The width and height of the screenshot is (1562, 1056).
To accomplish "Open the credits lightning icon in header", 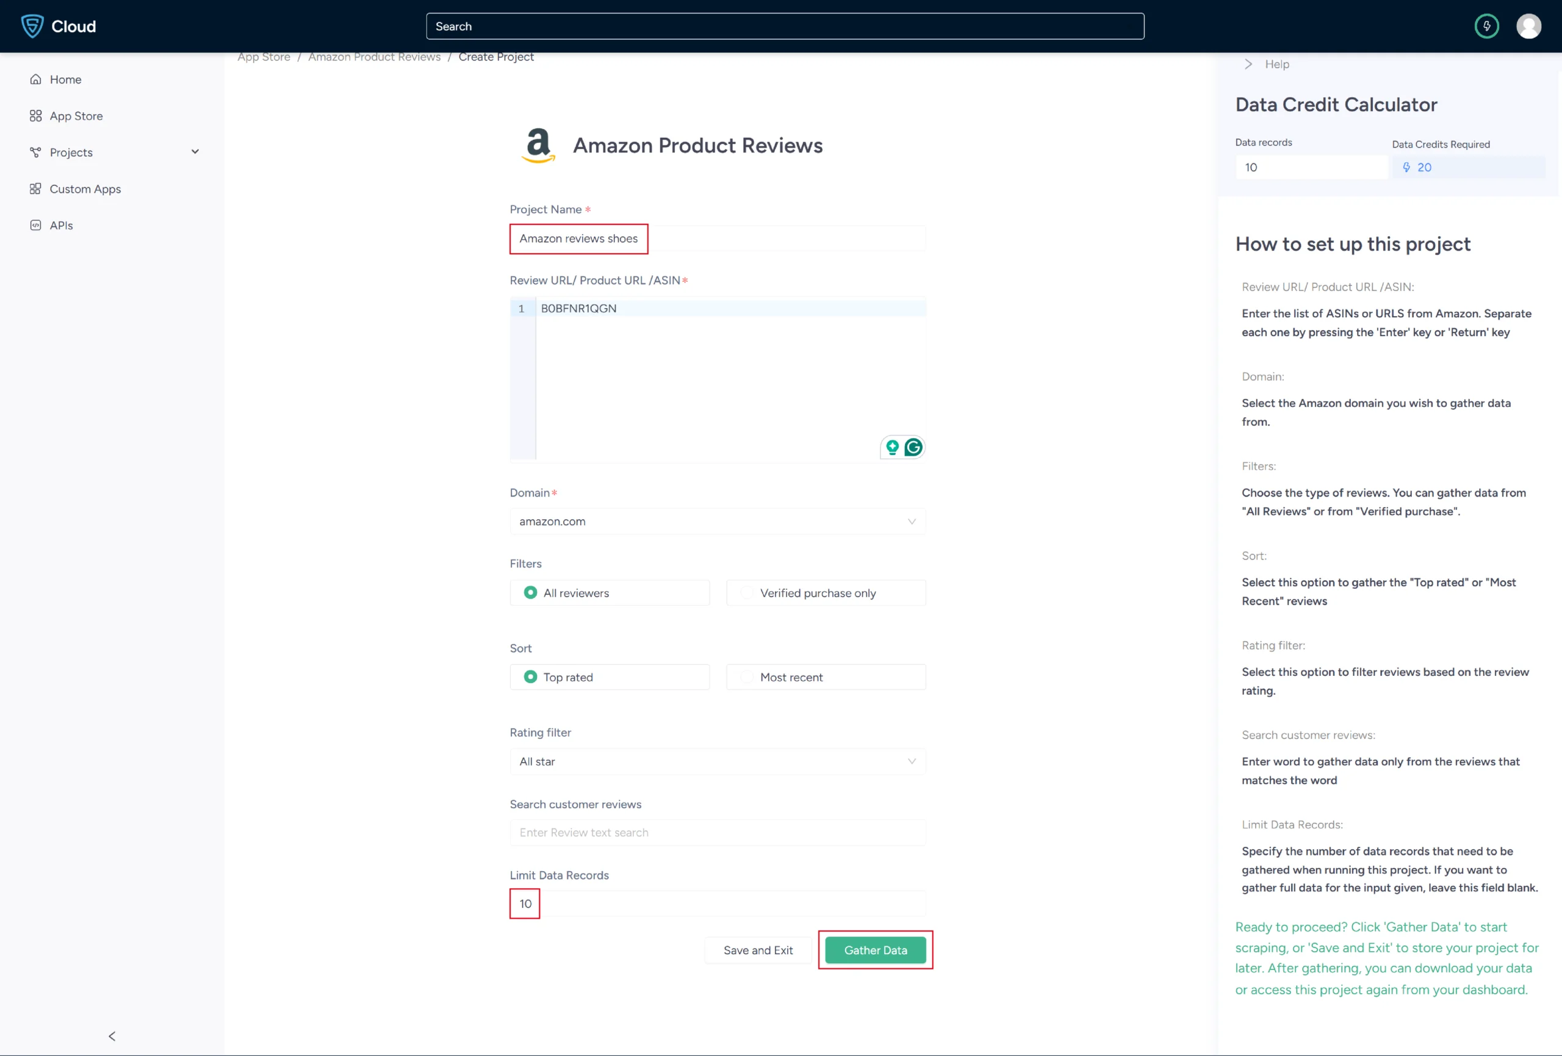I will (x=1486, y=26).
